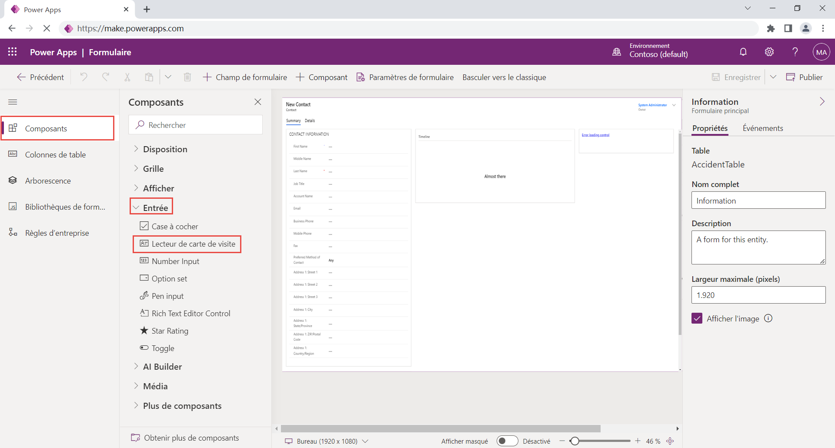Open the notifications bell
The height and width of the screenshot is (448, 835).
[x=743, y=52]
